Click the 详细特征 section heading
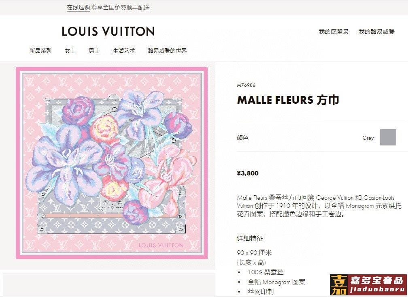The width and height of the screenshot is (408, 297). tap(250, 238)
